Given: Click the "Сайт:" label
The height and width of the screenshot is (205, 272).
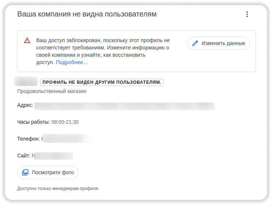Looking at the screenshot, I should click(x=24, y=156).
